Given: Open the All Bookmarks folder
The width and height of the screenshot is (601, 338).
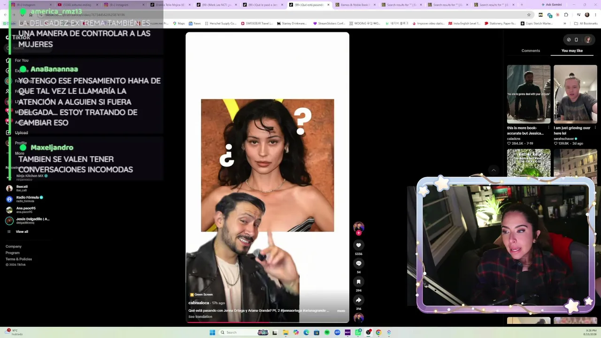Looking at the screenshot, I should pyautogui.click(x=586, y=23).
